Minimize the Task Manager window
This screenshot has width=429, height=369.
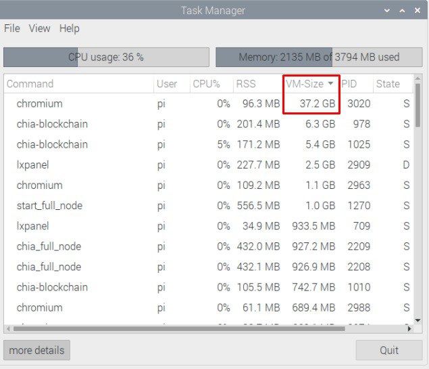pos(387,10)
